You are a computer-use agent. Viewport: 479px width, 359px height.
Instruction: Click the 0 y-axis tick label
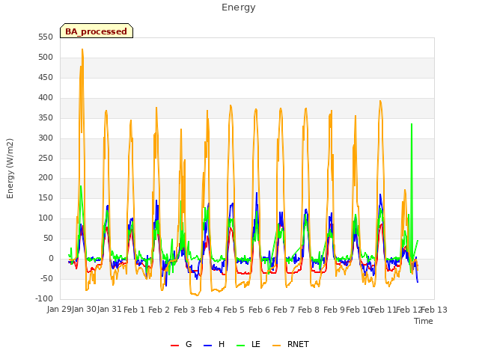(x=51, y=259)
